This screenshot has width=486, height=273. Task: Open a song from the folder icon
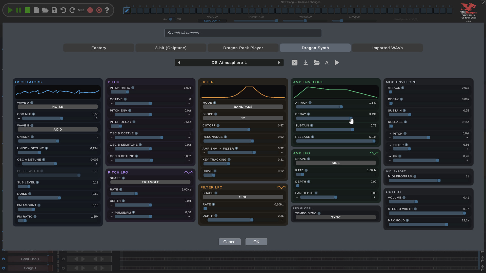coord(45,10)
